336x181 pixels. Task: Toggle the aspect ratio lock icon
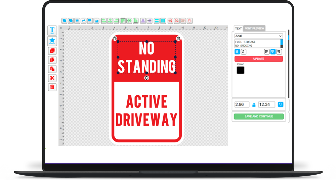coord(254,105)
